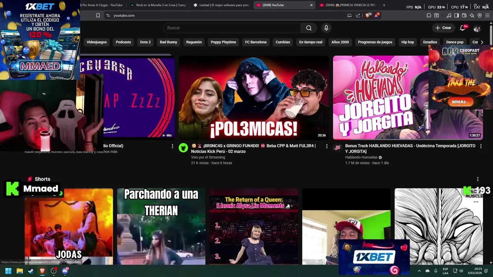This screenshot has height=277, width=493.
Task: Open Brave Rewards triangle icon
Action: pos(377,15)
